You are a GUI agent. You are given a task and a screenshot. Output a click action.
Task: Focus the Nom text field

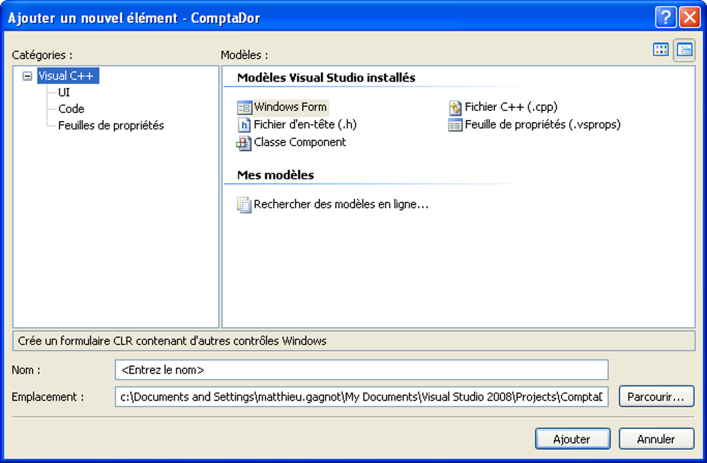[x=361, y=370]
